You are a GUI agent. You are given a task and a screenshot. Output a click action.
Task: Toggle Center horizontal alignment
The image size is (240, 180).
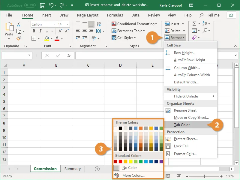[x=85, y=31]
